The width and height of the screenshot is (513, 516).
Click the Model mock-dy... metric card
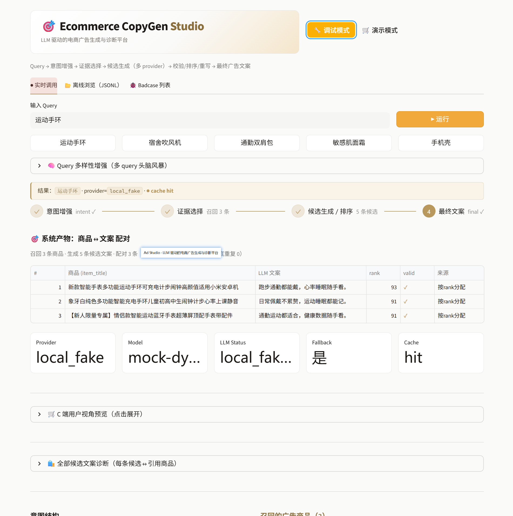(x=165, y=353)
